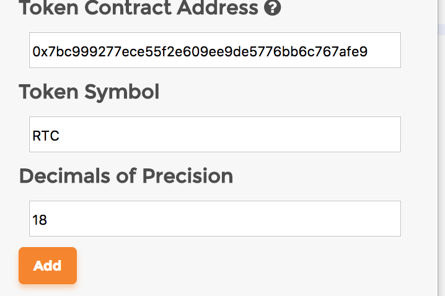Image resolution: width=445 pixels, height=296 pixels.
Task: Place cursor on the 18 decimals value
Action: click(40, 220)
